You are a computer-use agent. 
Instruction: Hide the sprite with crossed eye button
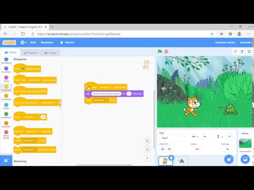tap(169, 149)
